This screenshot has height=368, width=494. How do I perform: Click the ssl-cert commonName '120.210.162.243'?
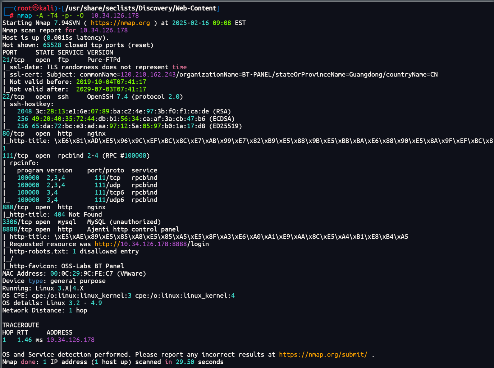(x=148, y=75)
